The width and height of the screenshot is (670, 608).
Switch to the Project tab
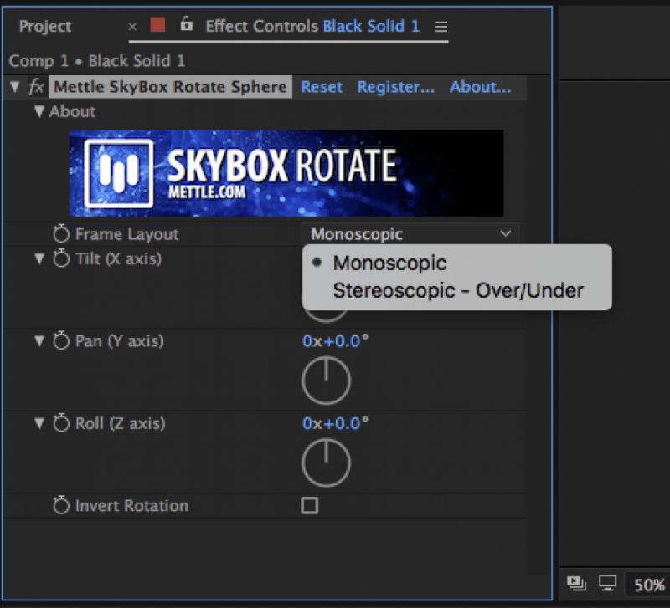pyautogui.click(x=45, y=26)
